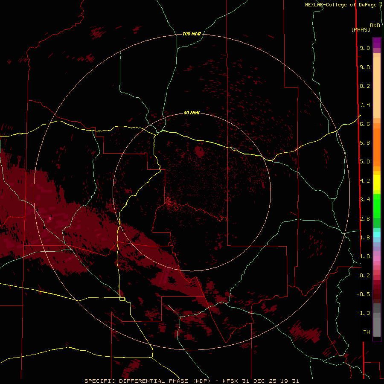
Task: Click the [PHAS] legend unit label
Action: coord(361,29)
